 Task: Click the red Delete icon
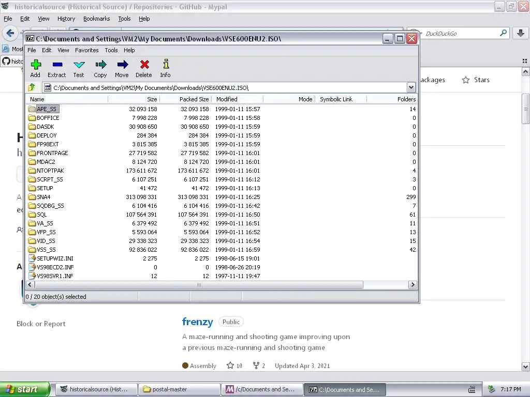[144, 64]
